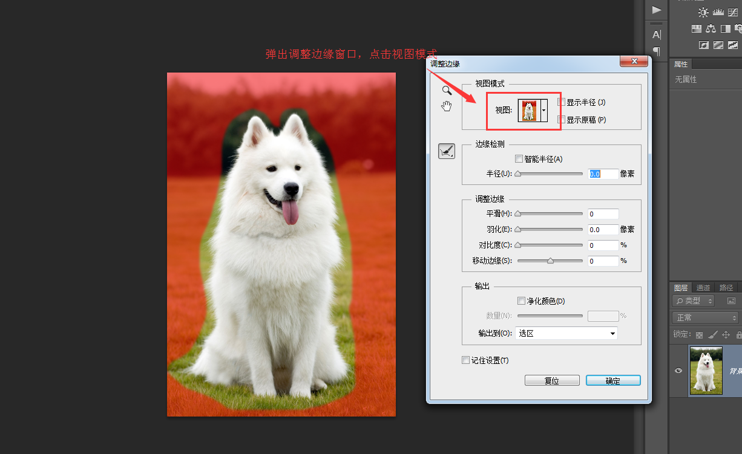Open blend mode 正常 dropdown
This screenshot has height=454, width=742.
705,317
